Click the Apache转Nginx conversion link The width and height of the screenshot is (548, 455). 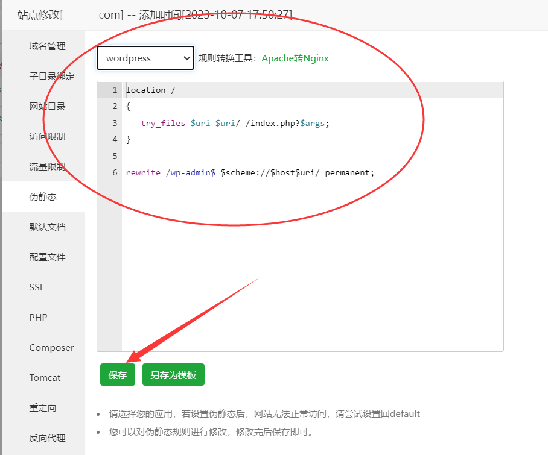tap(295, 58)
